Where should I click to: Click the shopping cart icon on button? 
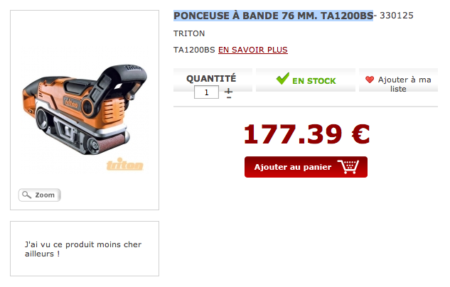[x=348, y=167]
